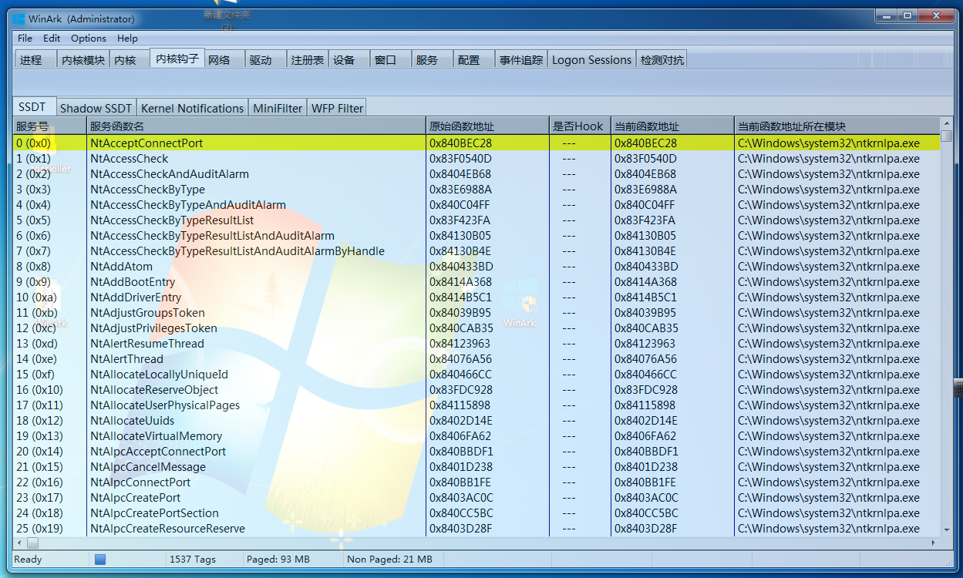Select the 内核钩子 tab
Image resolution: width=963 pixels, height=578 pixels.
[x=177, y=58]
